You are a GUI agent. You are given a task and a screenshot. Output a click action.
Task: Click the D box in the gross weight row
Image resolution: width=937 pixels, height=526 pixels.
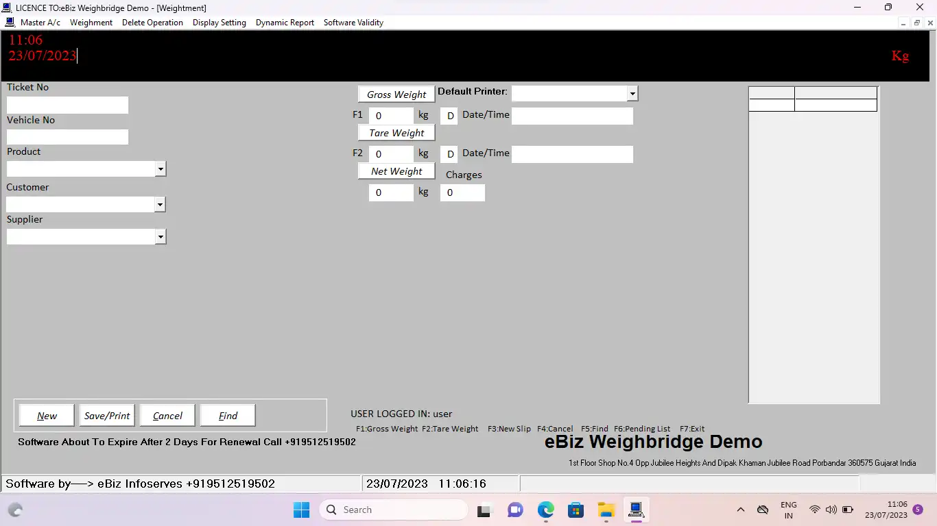(449, 116)
